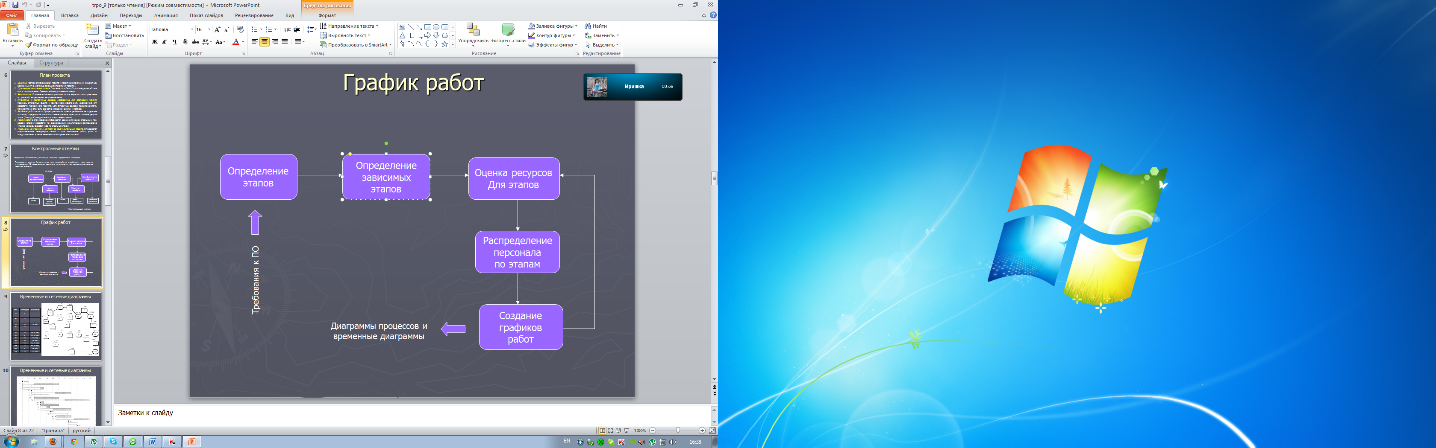Justify text alignment

tap(285, 42)
